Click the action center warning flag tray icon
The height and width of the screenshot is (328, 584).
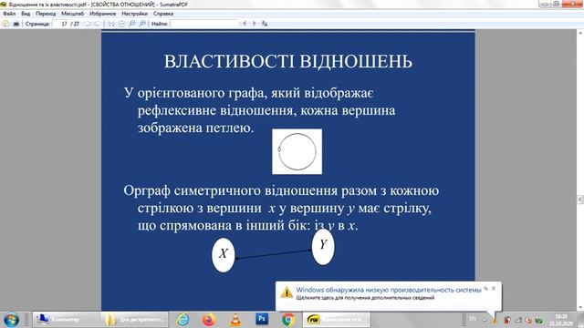point(495,320)
